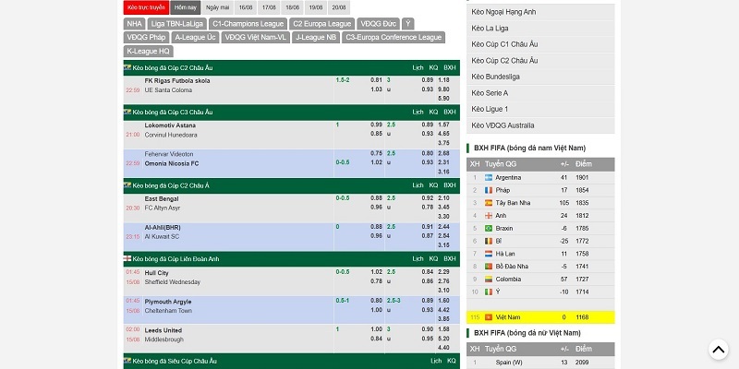The width and height of the screenshot is (739, 369).
Task: Click the scroll-to-top arrow icon
Action: click(x=719, y=350)
